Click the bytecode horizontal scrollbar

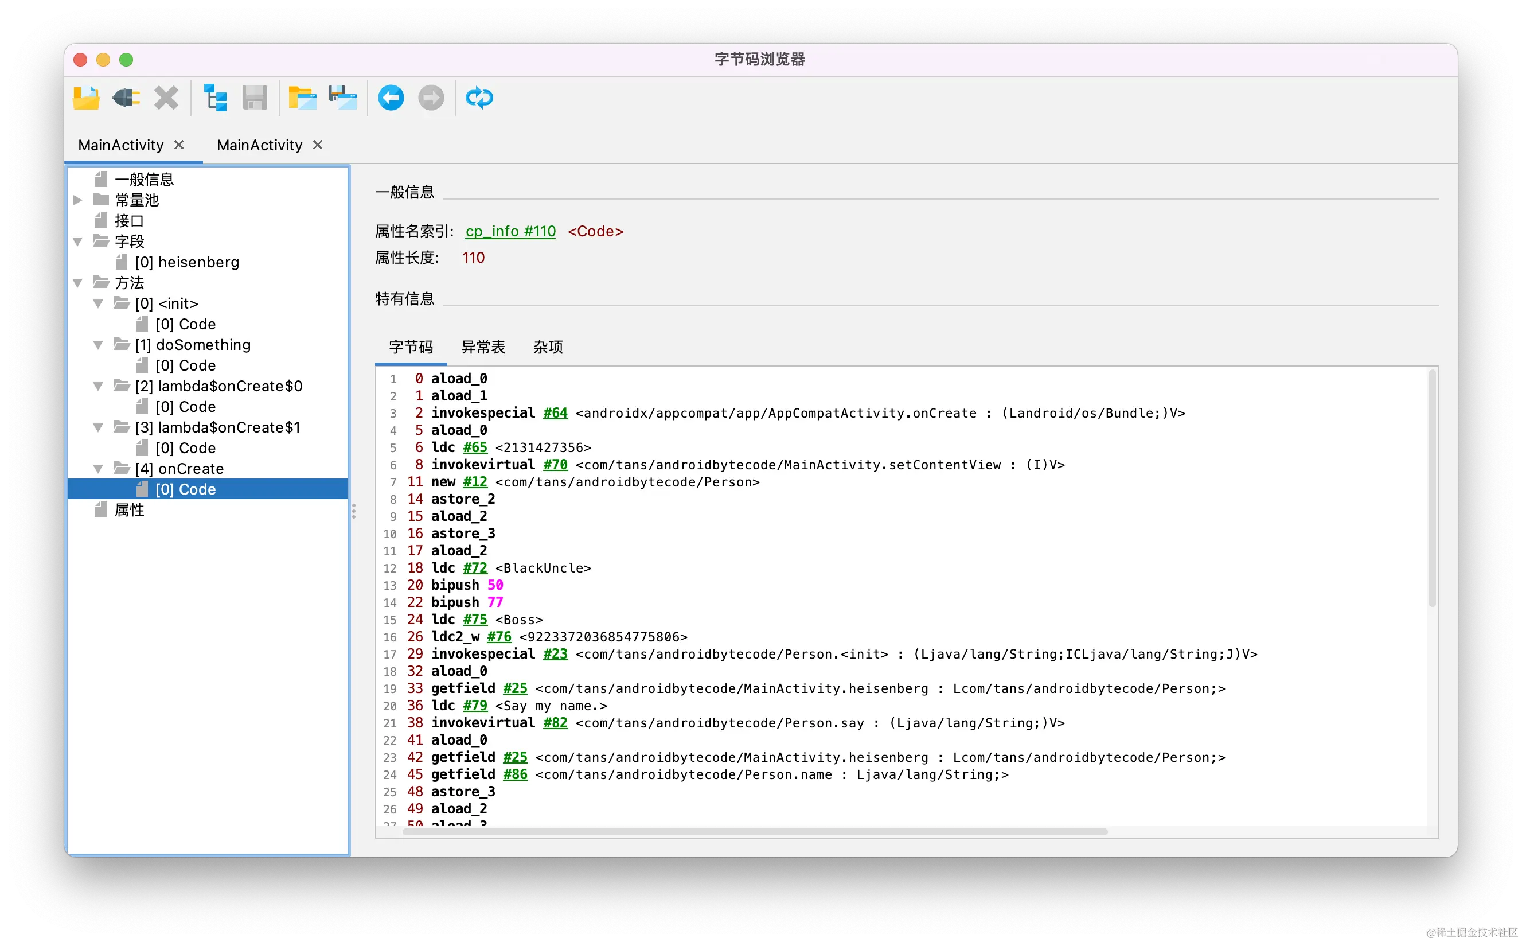(755, 832)
